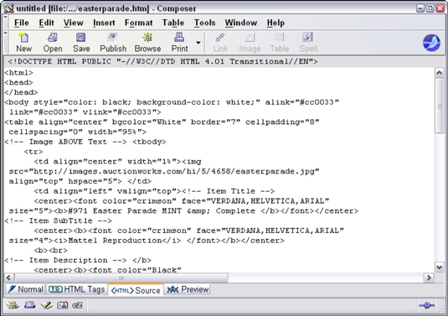
Task: Click the Item Title comment text
Action: point(228,191)
